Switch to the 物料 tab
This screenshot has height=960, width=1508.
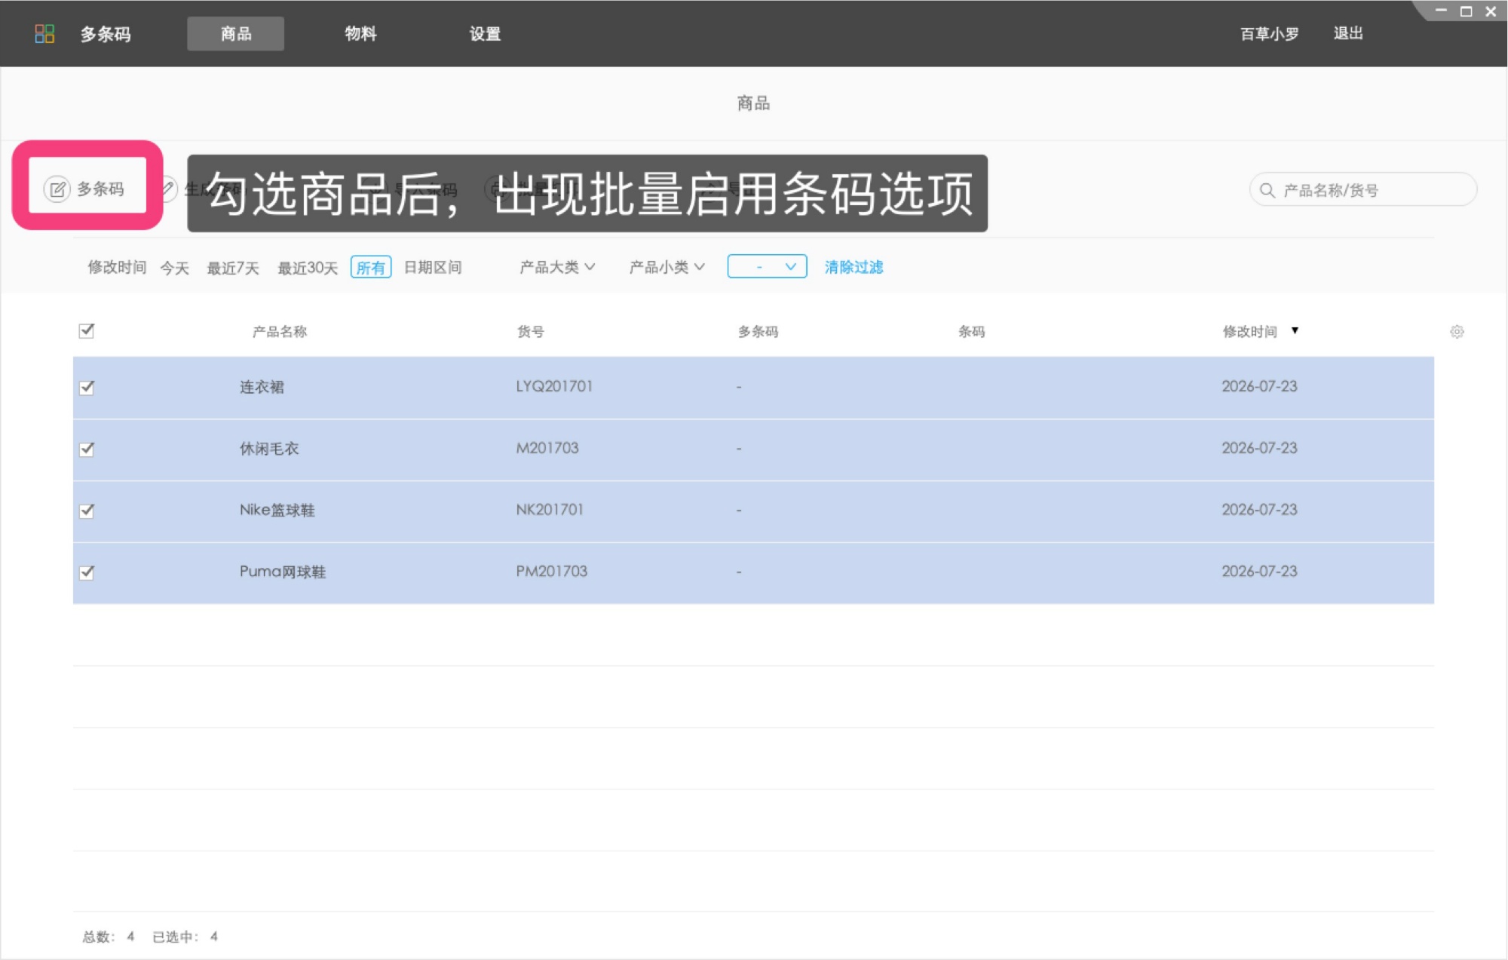click(360, 34)
